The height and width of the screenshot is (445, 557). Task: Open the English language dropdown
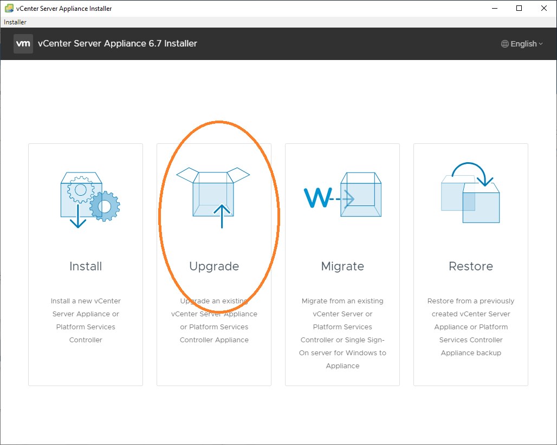(522, 44)
